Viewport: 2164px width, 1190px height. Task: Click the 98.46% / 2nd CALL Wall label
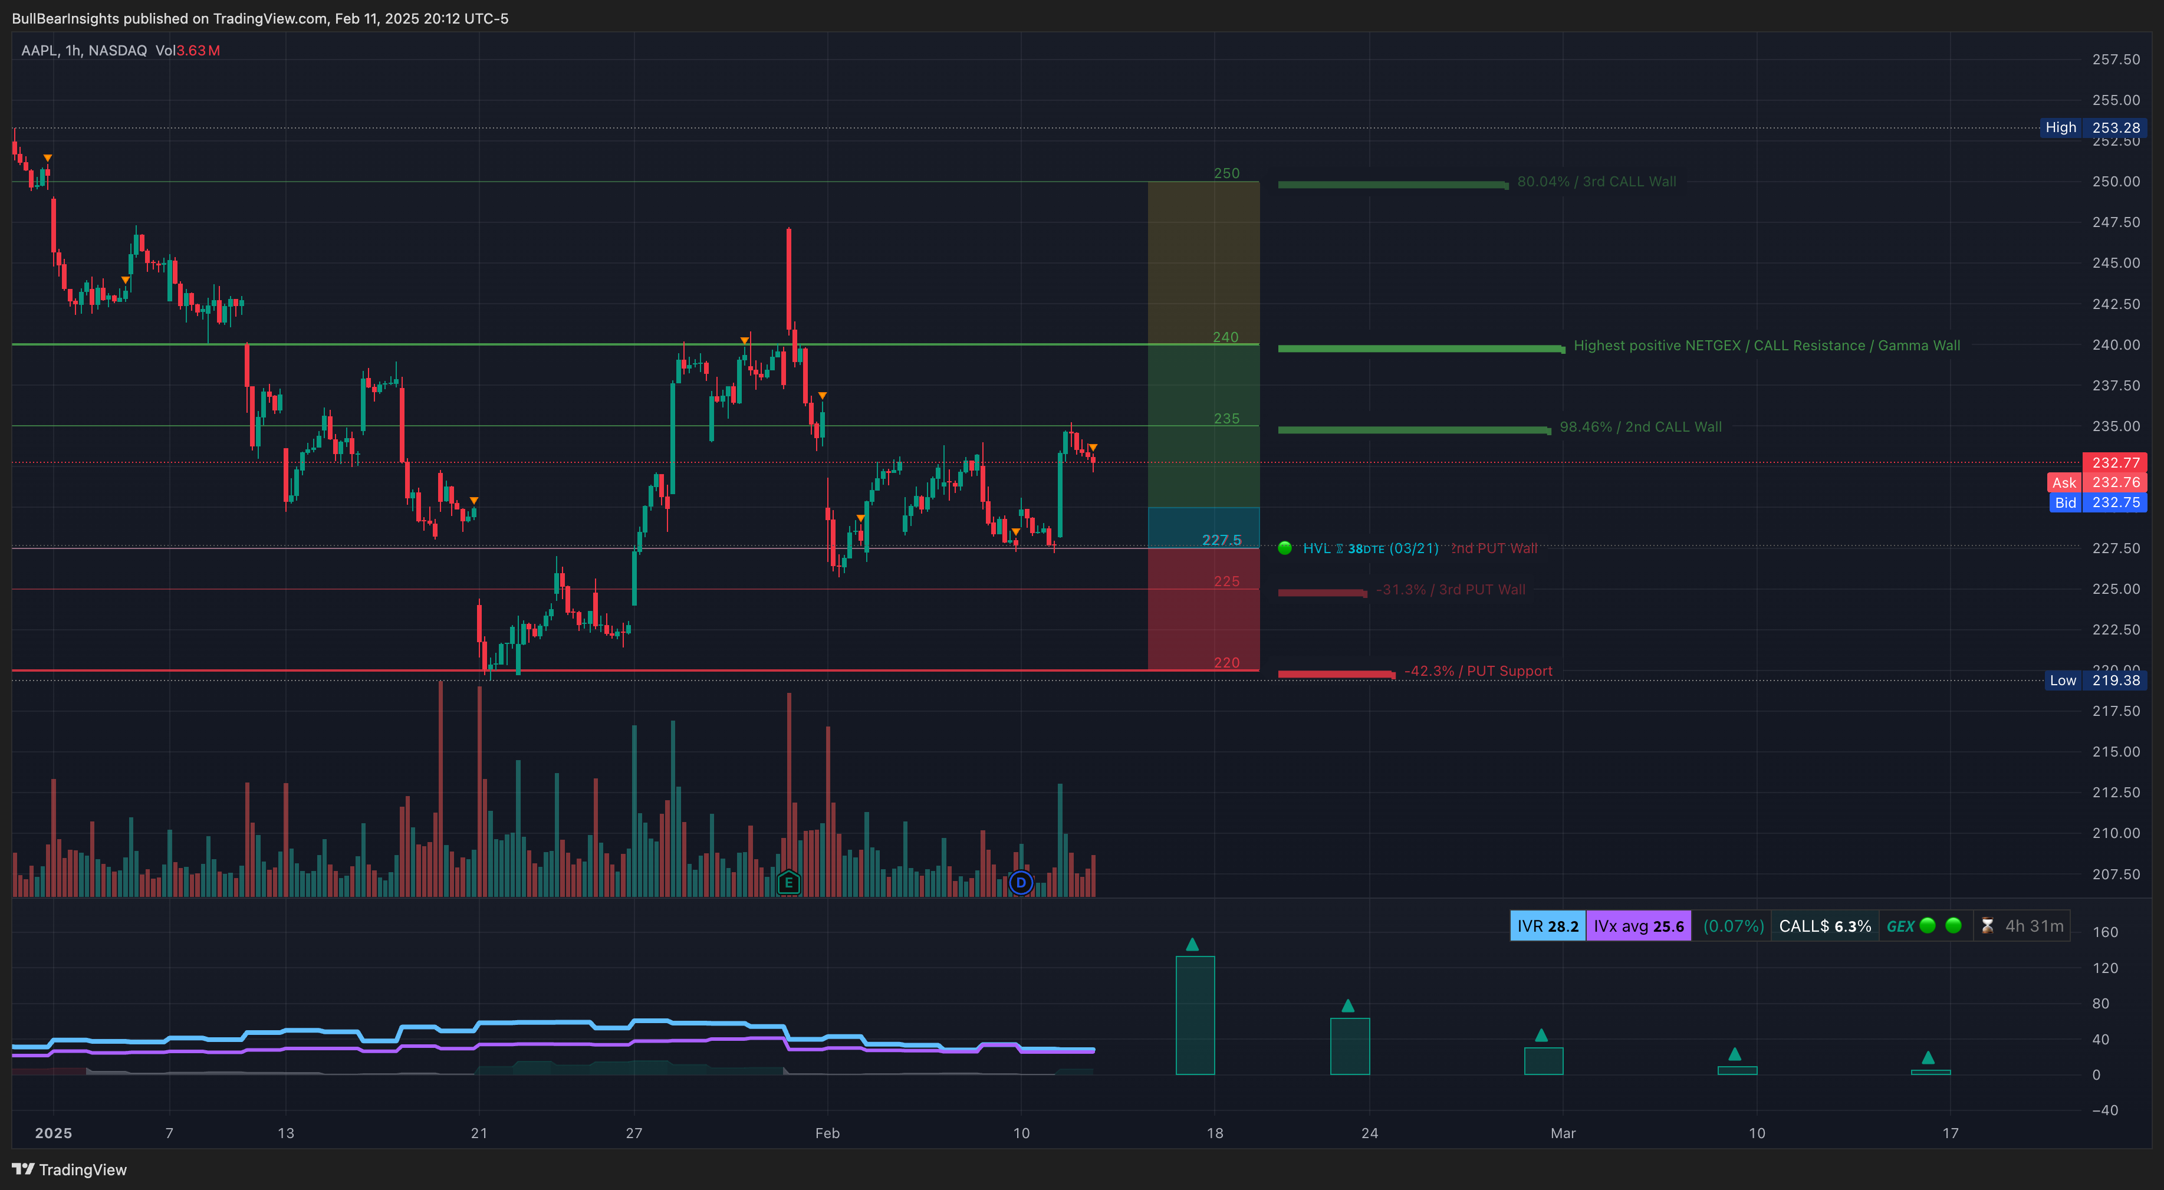click(x=1640, y=427)
